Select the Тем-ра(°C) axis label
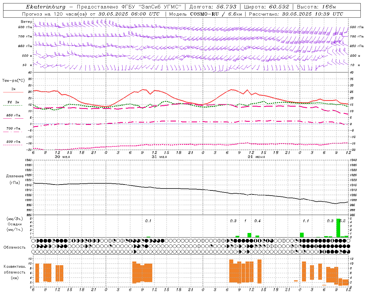 click(13, 81)
